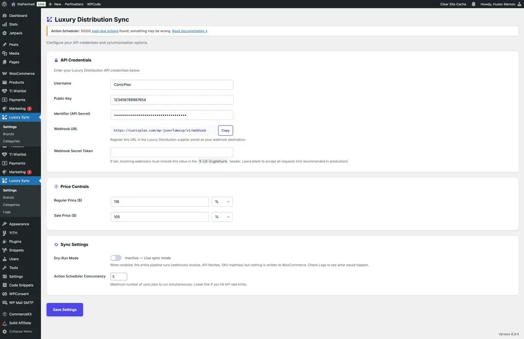Open the Sale Price unit dropdown
Screen dimensions: 524x339
click(x=222, y=217)
